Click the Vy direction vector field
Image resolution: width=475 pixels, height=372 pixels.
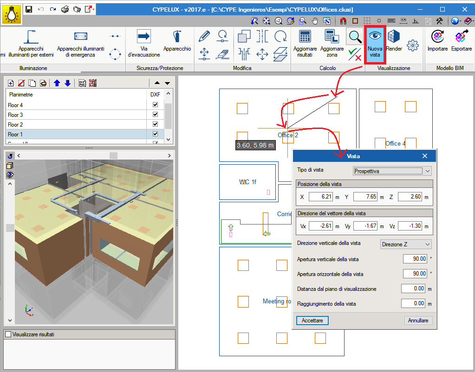pos(365,226)
